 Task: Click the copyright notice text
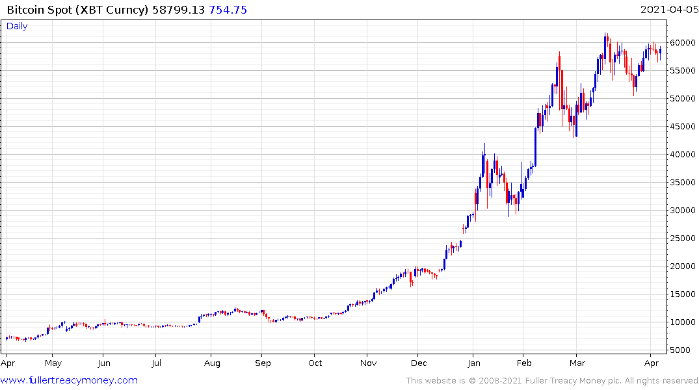point(552,381)
